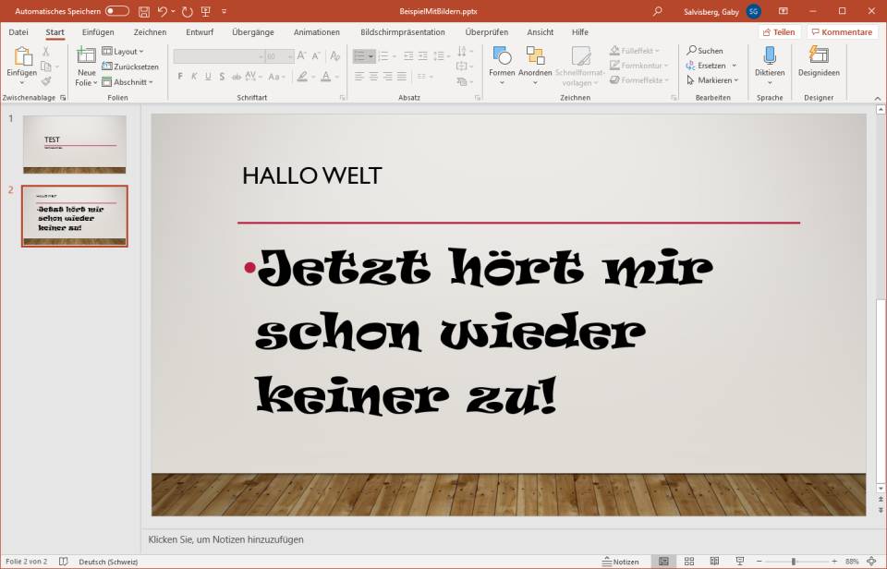The height and width of the screenshot is (569, 887).
Task: Click the Kommentare button
Action: [x=842, y=32]
